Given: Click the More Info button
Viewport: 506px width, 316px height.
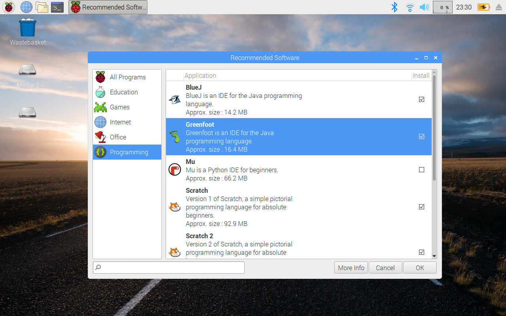Looking at the screenshot, I should 351,267.
